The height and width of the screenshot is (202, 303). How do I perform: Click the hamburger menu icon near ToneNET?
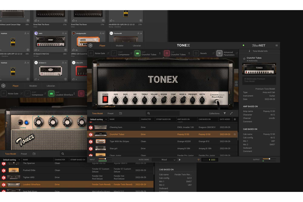point(276,45)
